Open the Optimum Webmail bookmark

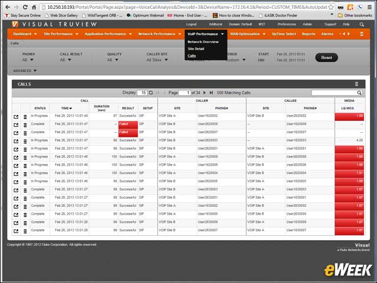(145, 15)
